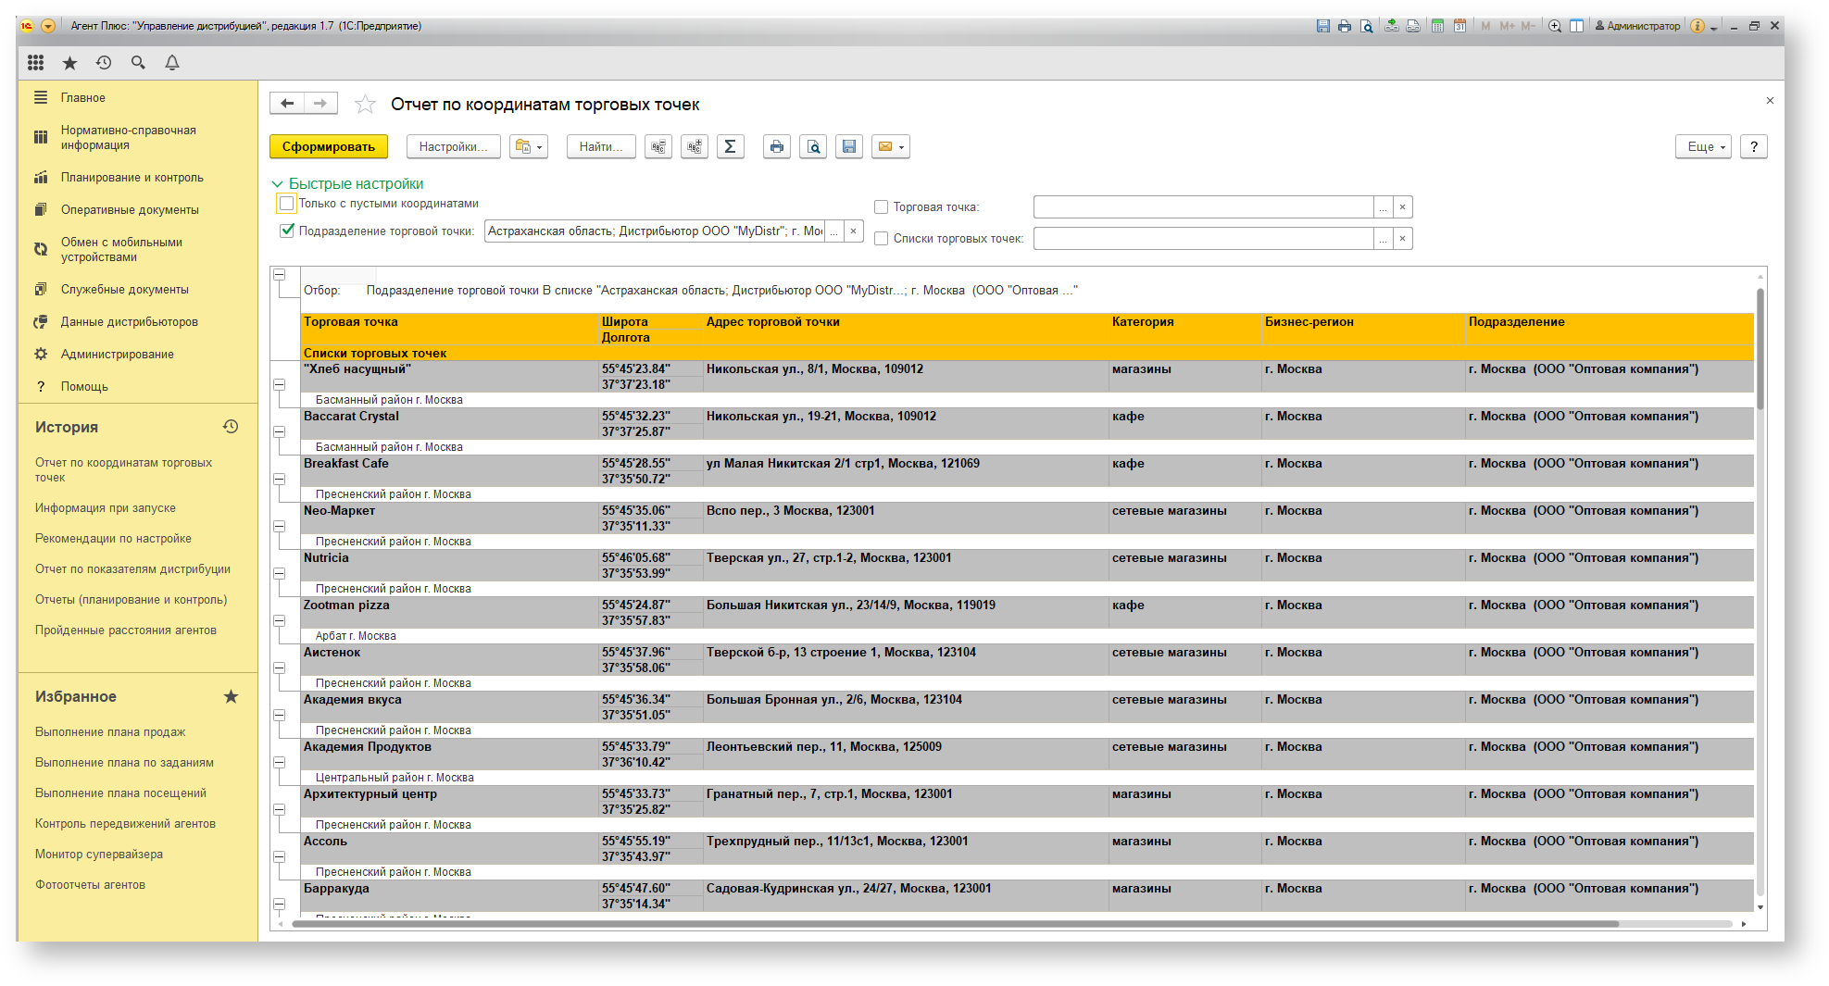Collapse the Baccarat Crystal row group
The image size is (1829, 986).
pyautogui.click(x=279, y=431)
